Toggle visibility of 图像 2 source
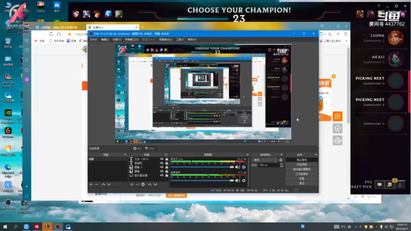This screenshot has width=411, height=231. pyautogui.click(x=162, y=167)
